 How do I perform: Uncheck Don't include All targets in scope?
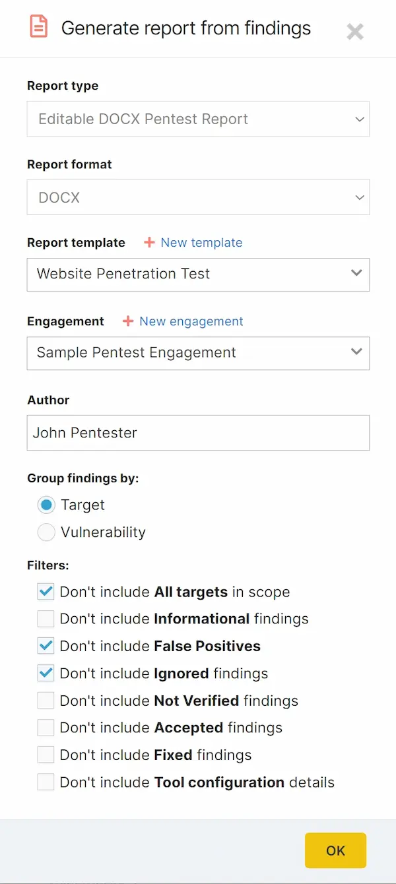pyautogui.click(x=46, y=591)
